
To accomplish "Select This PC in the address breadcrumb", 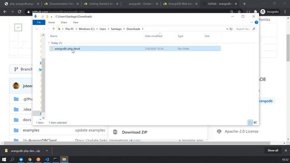I will click(x=69, y=29).
